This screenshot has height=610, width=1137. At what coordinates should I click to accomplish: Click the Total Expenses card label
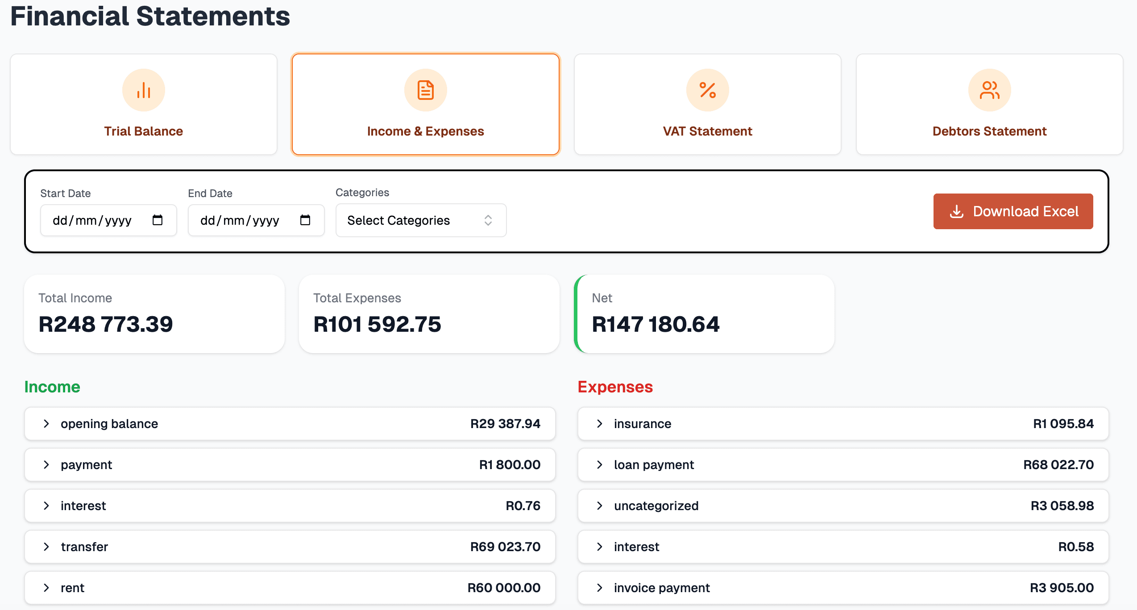357,298
